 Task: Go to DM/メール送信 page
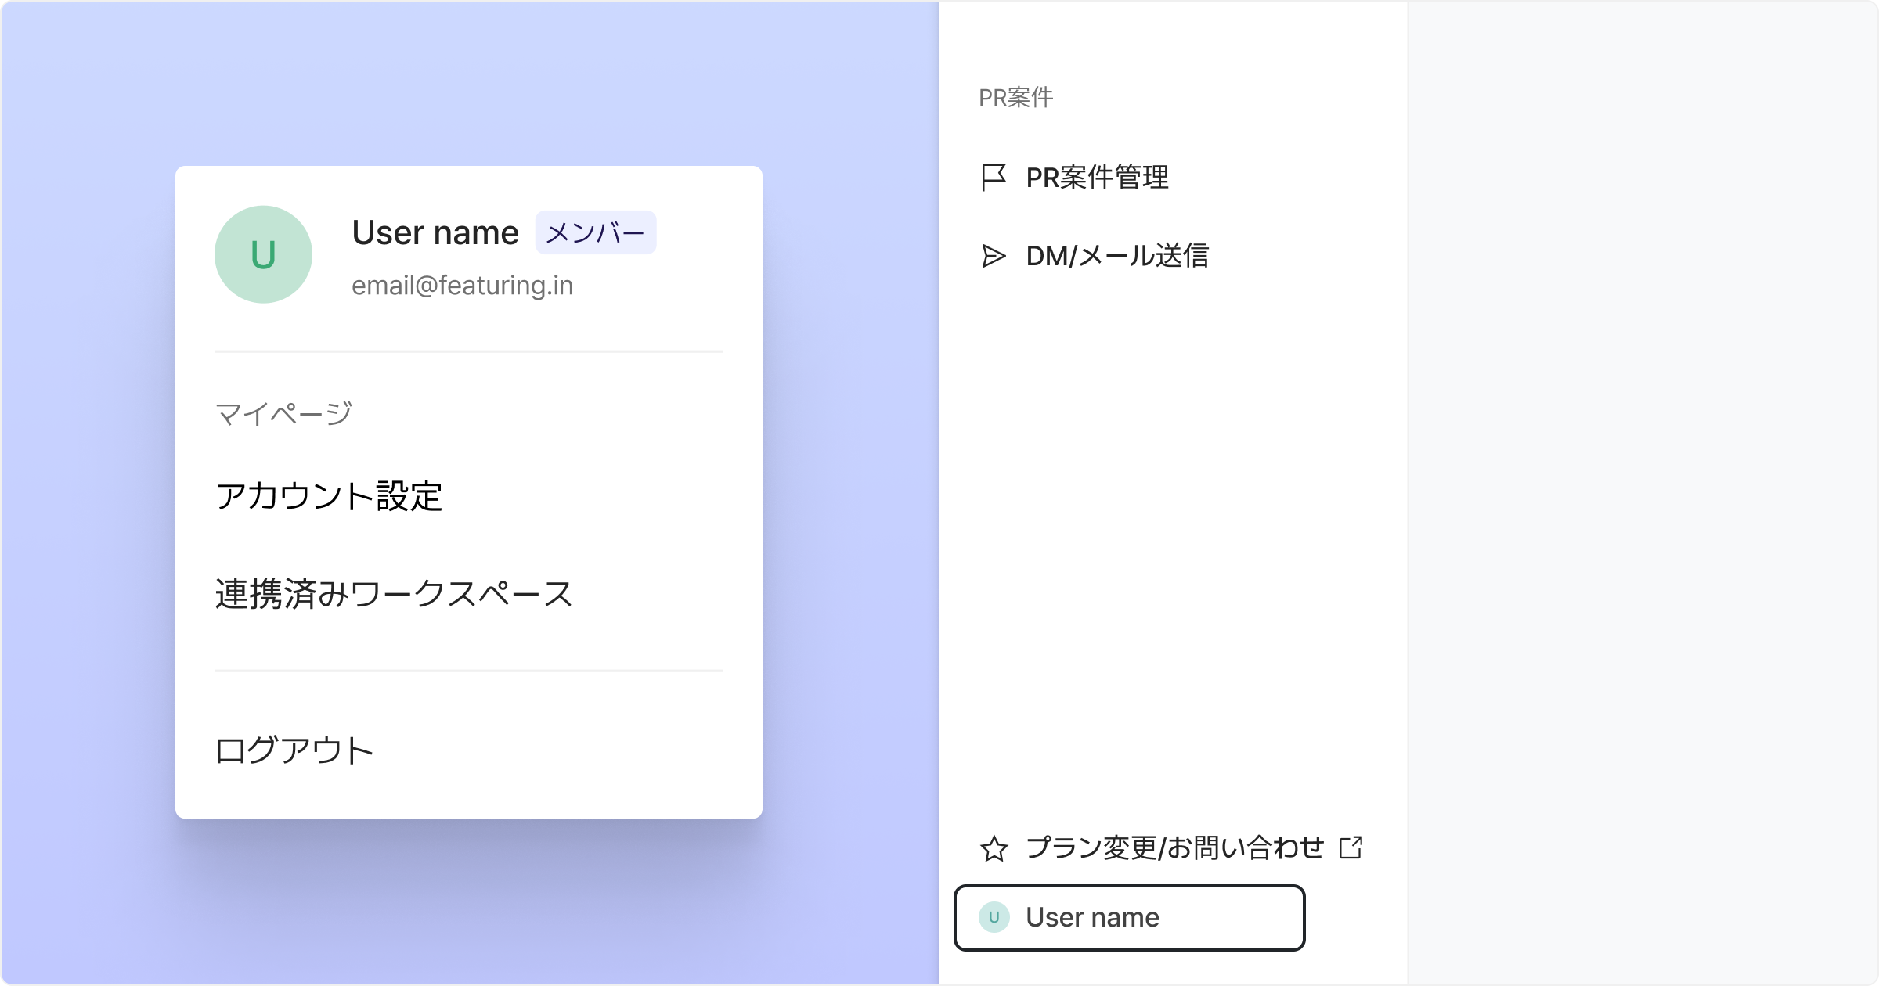(x=1117, y=256)
